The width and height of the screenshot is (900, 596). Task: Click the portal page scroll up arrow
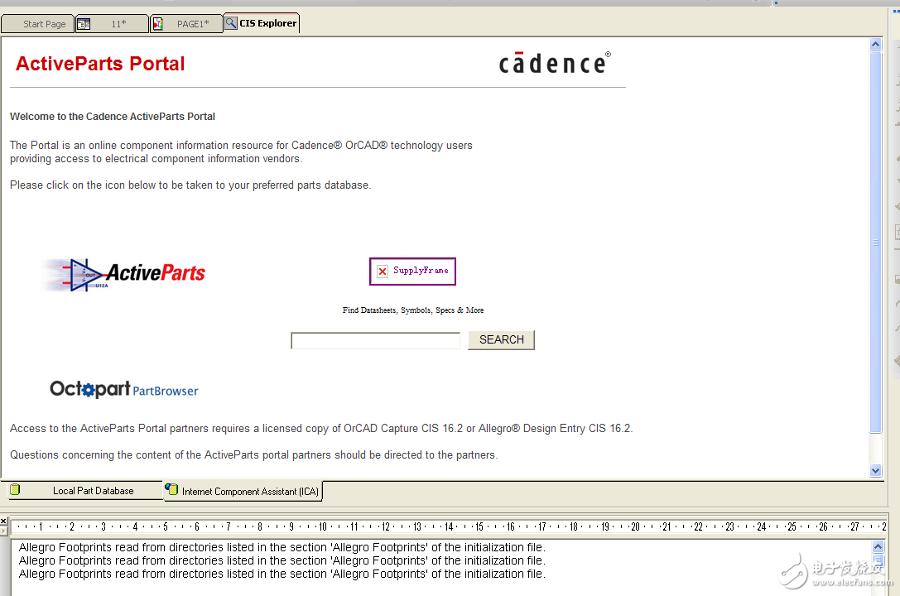875,44
